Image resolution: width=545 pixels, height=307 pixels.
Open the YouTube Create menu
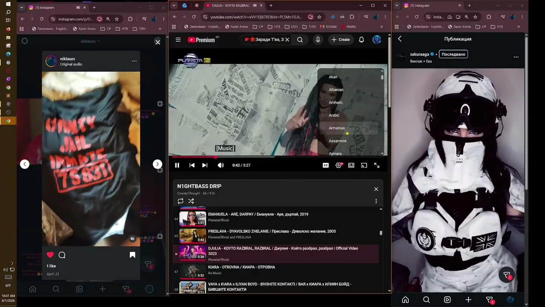click(x=341, y=40)
